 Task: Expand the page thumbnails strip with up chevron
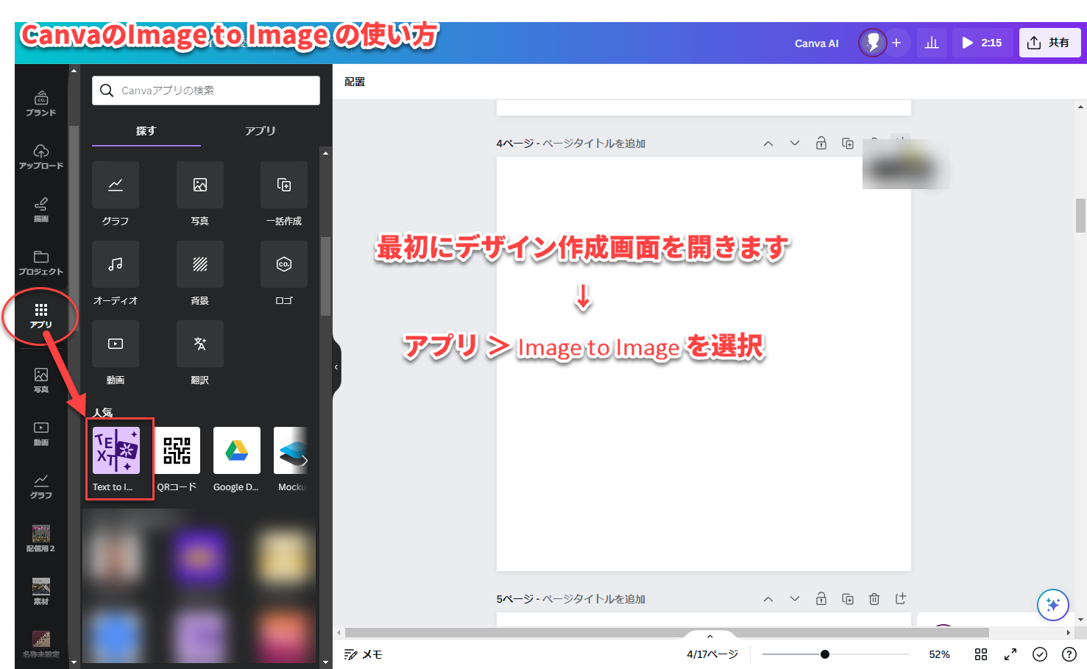coord(710,637)
